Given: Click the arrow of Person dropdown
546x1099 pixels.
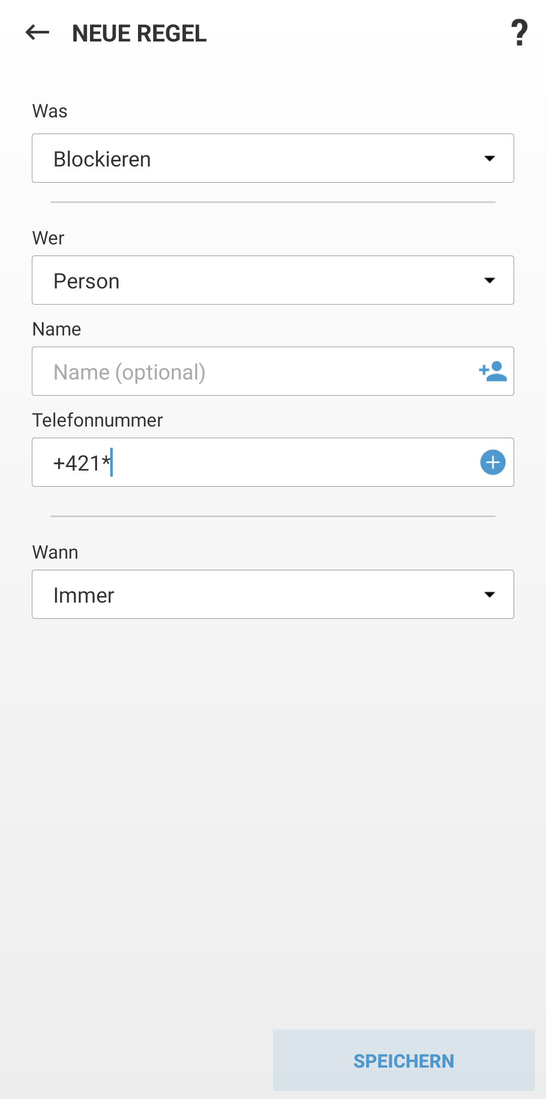Looking at the screenshot, I should (x=489, y=280).
